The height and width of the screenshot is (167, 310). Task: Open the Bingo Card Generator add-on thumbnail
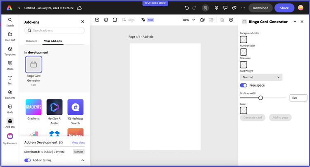(33, 64)
